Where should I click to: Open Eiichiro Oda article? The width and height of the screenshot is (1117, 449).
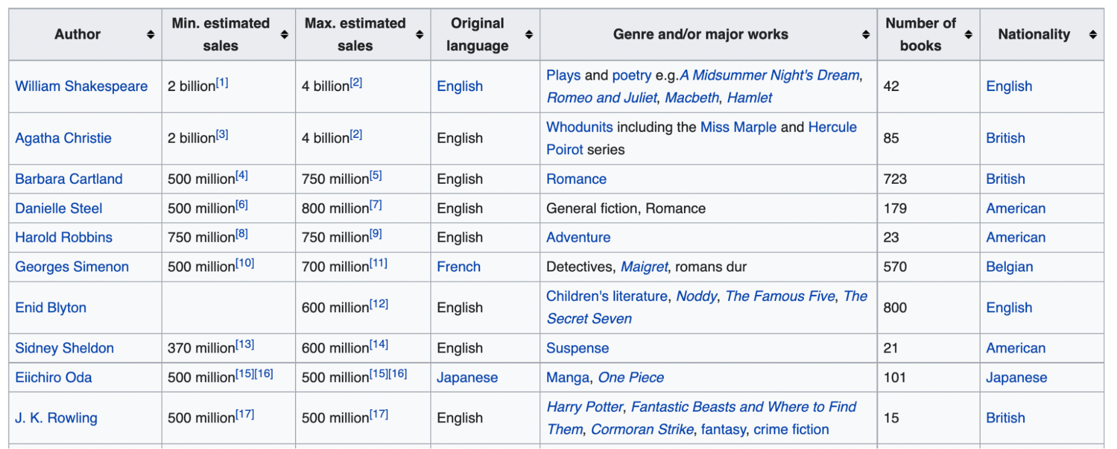click(54, 378)
